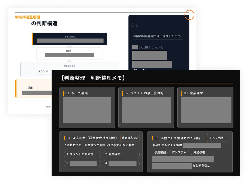Click the の判断構造 title on back slide
248x184 pixels.
click(x=44, y=23)
